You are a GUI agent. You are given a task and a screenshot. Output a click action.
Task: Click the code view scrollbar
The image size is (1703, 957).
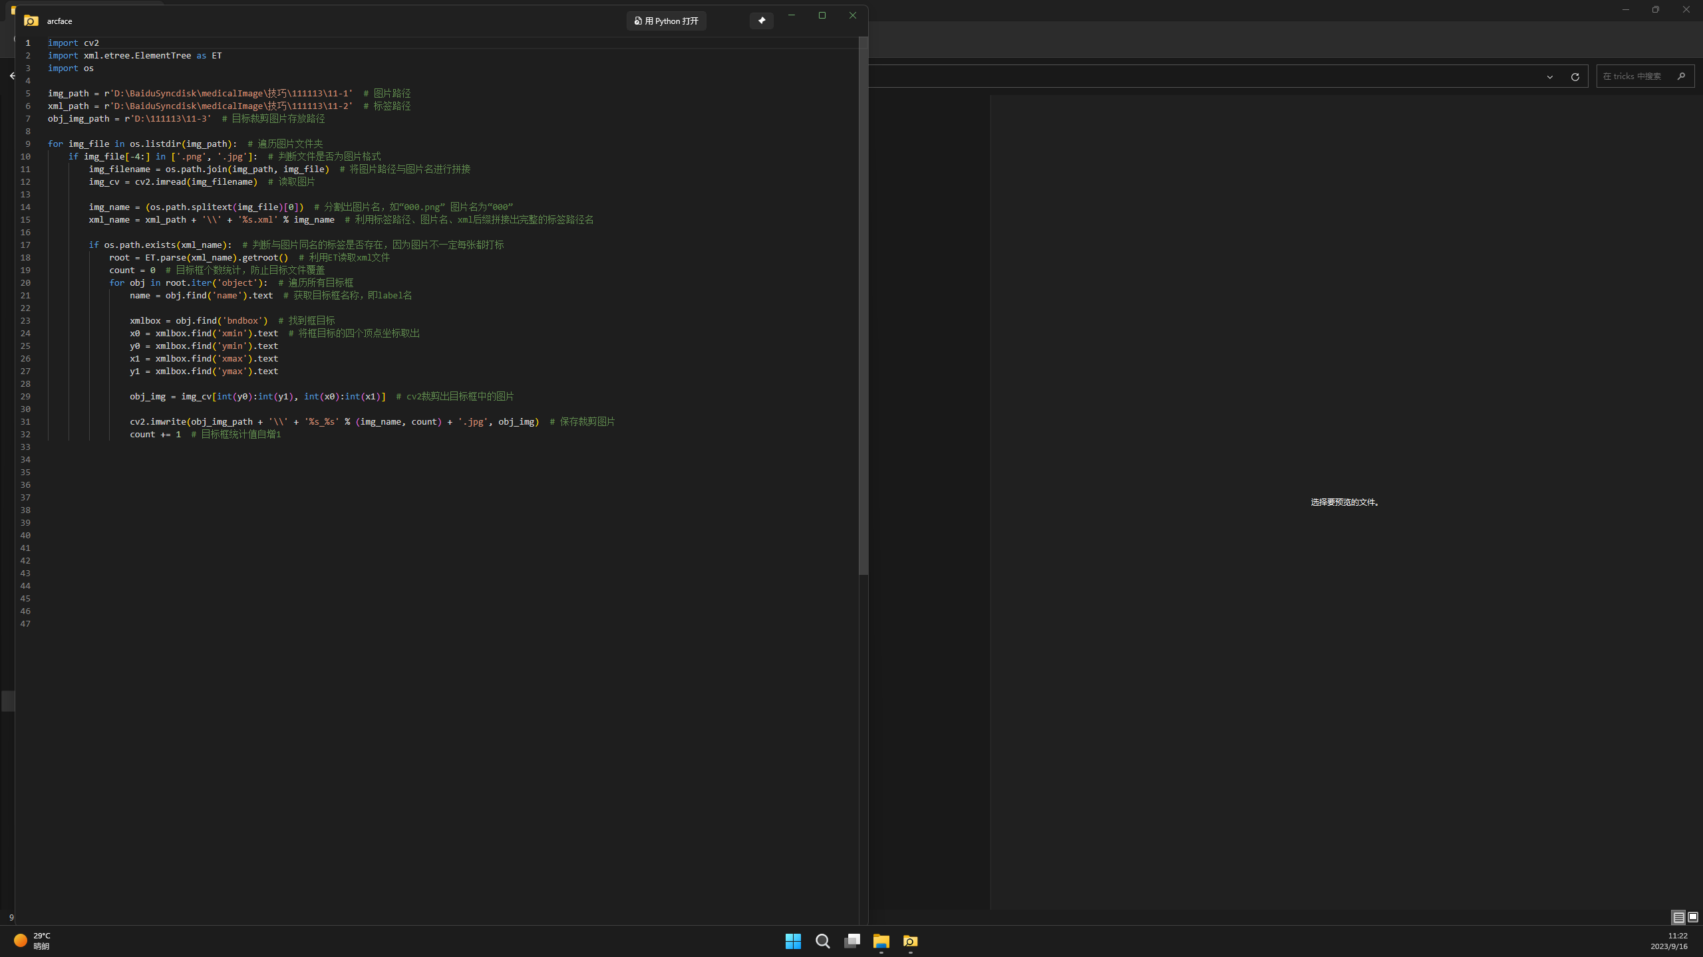(x=863, y=299)
